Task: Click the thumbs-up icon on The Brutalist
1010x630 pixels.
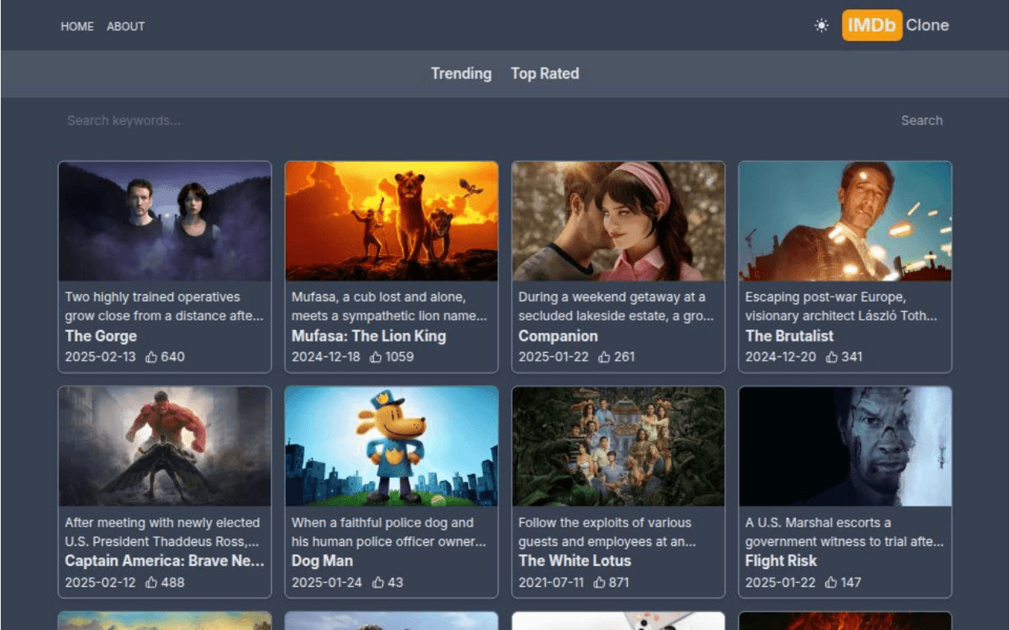Action: 832,357
